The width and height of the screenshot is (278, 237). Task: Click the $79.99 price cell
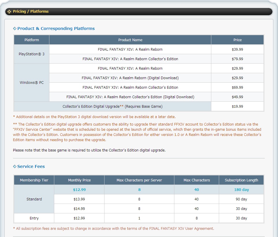point(237,59)
